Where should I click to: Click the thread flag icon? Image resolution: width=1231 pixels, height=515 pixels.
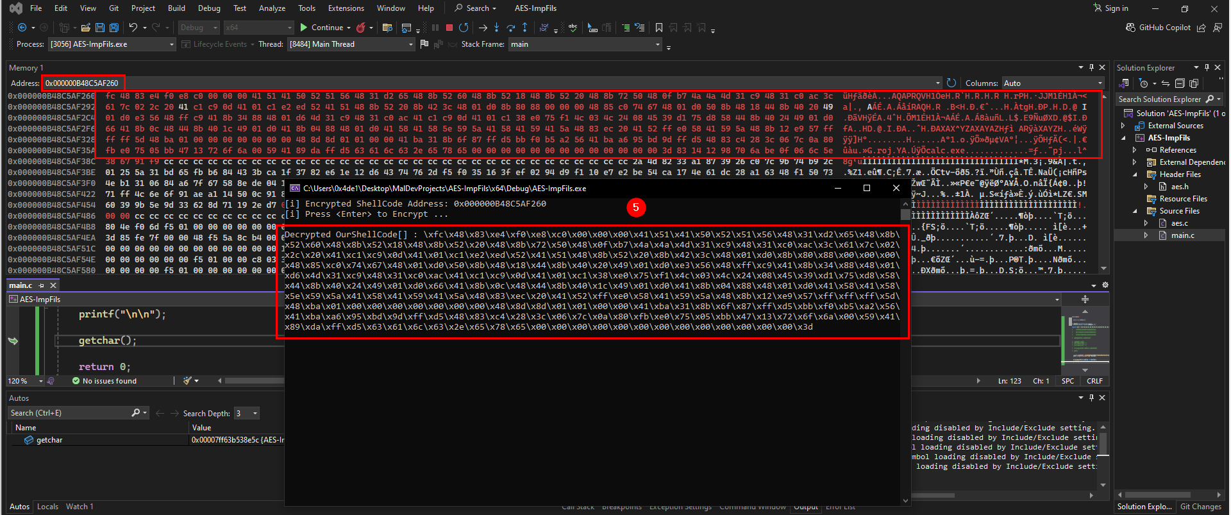424,44
